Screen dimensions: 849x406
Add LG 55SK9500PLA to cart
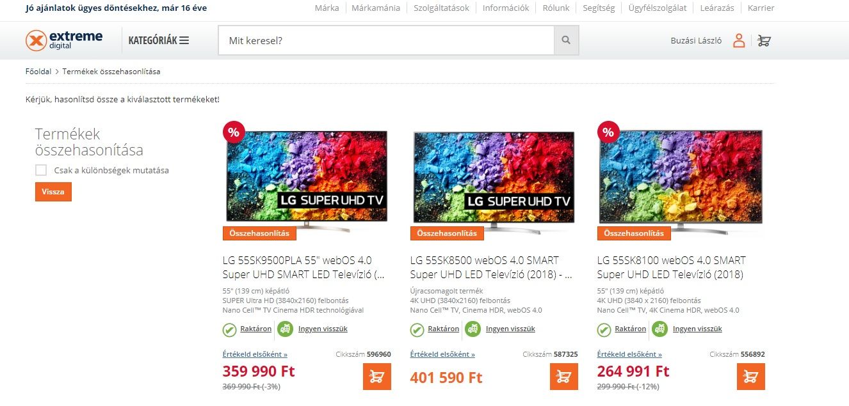377,377
